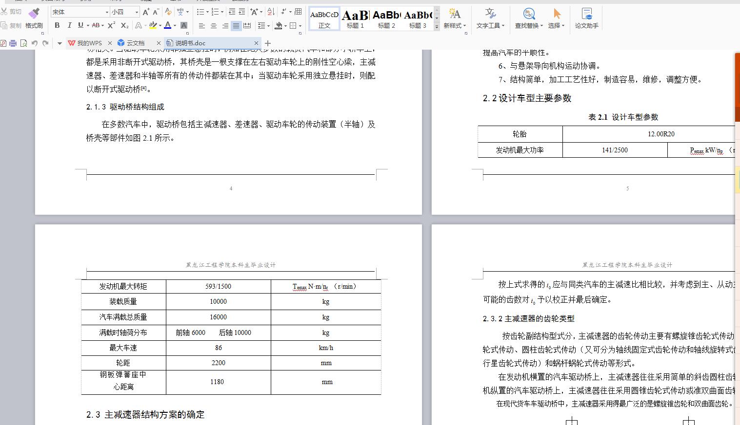
Task: Expand the styles gallery
Action: [437, 26]
